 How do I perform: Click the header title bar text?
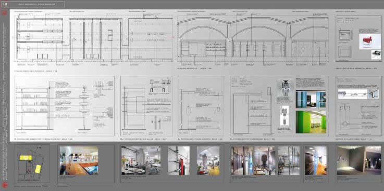pyautogui.click(x=37, y=4)
